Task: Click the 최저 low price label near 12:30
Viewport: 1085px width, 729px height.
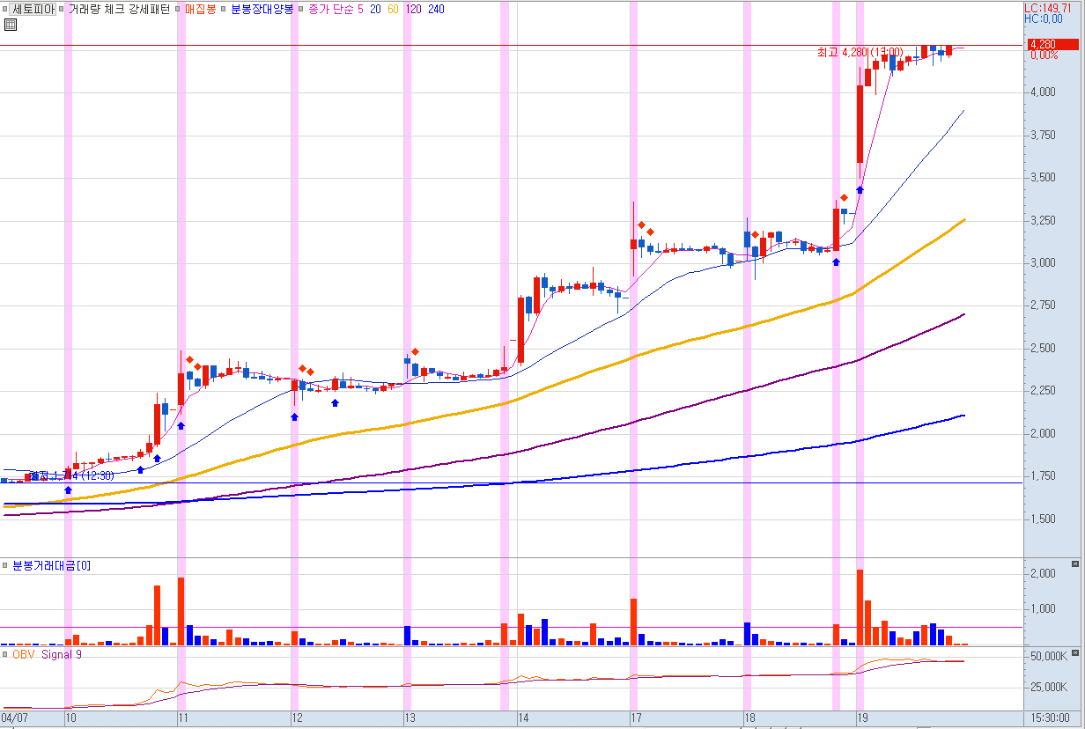Action: click(x=73, y=475)
